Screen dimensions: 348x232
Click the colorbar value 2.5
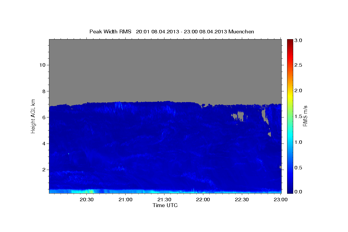[x=298, y=65]
